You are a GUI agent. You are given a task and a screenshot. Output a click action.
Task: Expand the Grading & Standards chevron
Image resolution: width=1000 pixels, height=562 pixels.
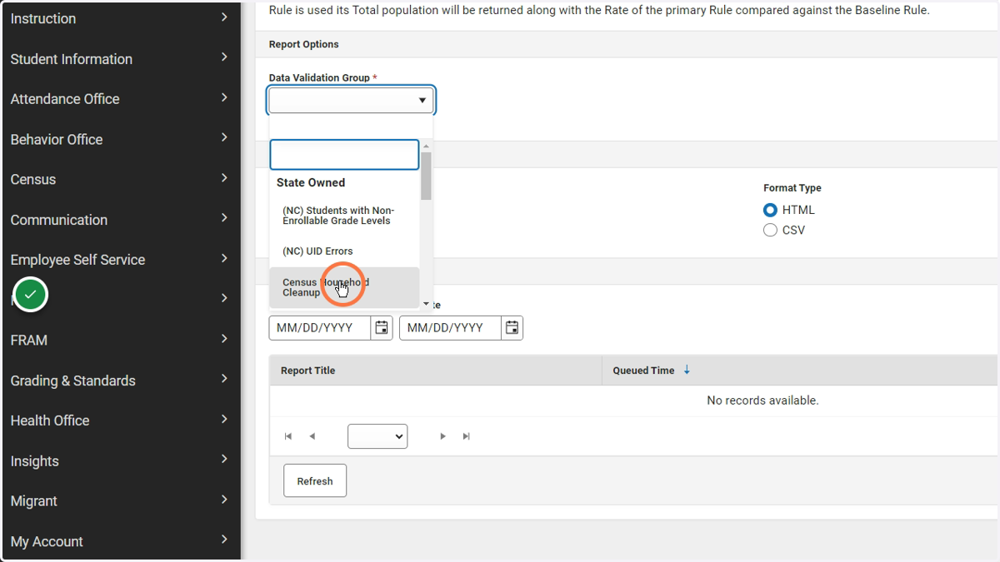tap(224, 379)
